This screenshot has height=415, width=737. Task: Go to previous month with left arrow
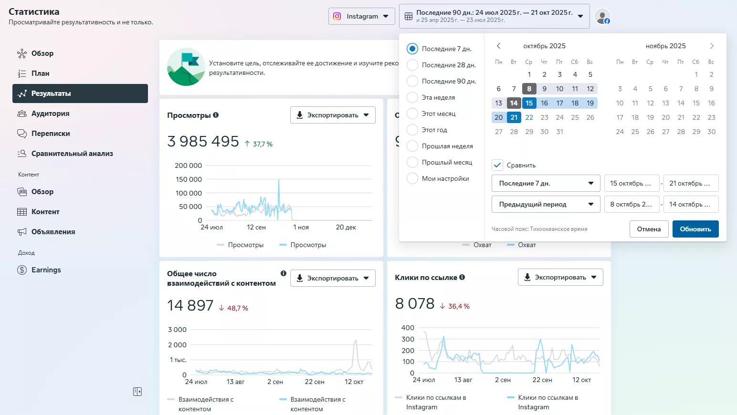coord(498,46)
